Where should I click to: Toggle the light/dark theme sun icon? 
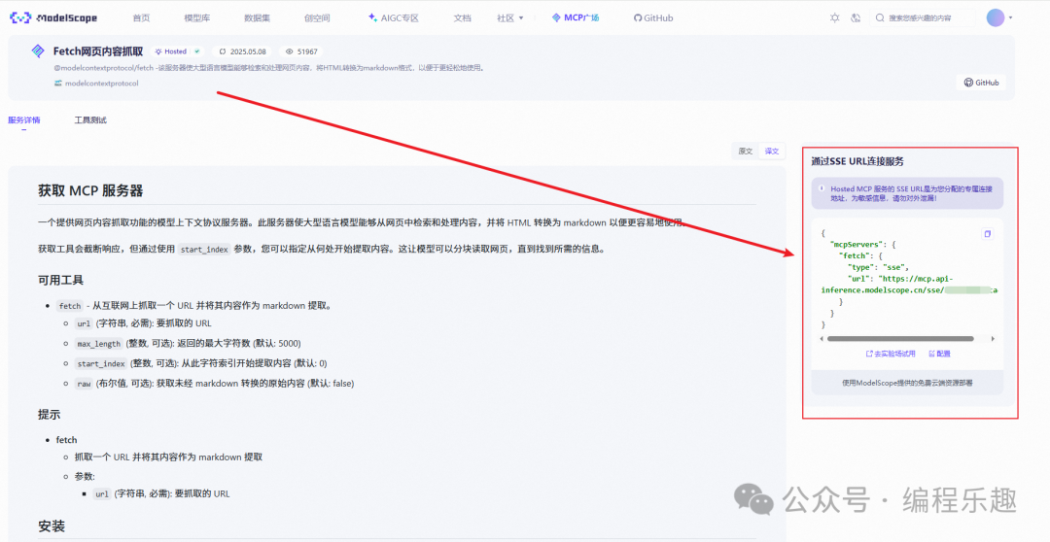coord(834,18)
